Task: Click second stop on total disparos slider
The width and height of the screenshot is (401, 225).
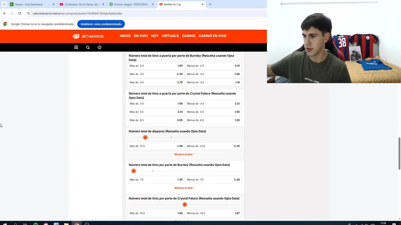Action: pos(171,137)
